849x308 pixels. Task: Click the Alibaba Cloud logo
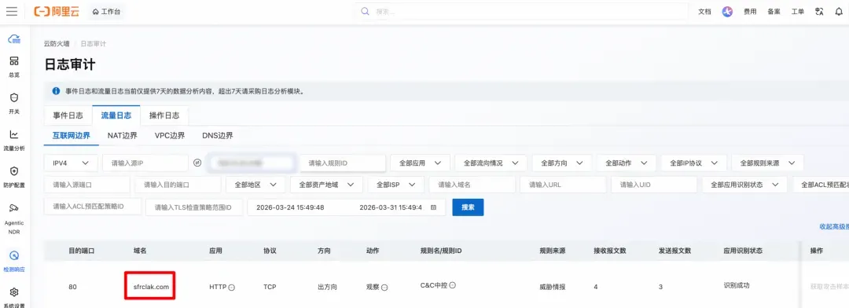point(57,11)
